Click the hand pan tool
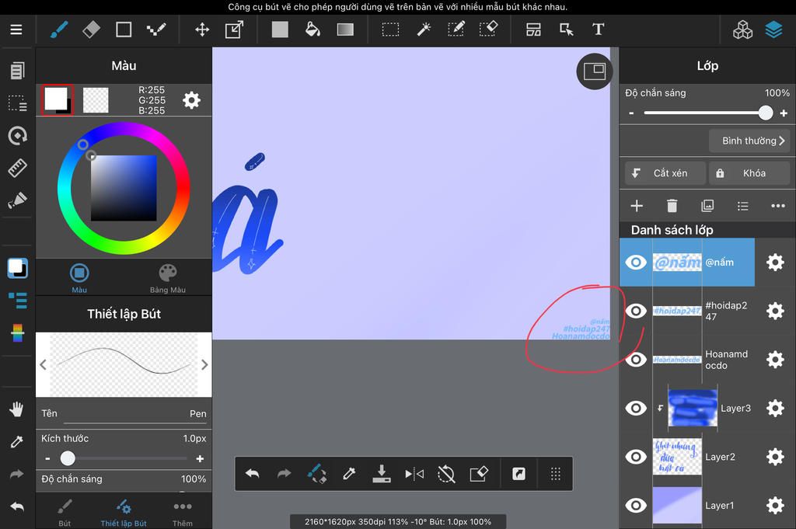This screenshot has height=529, width=796. point(17,409)
